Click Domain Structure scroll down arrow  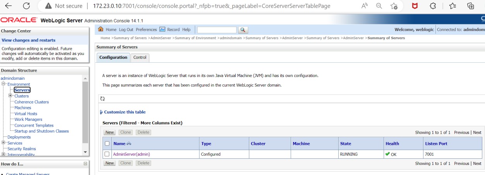pos(86,152)
